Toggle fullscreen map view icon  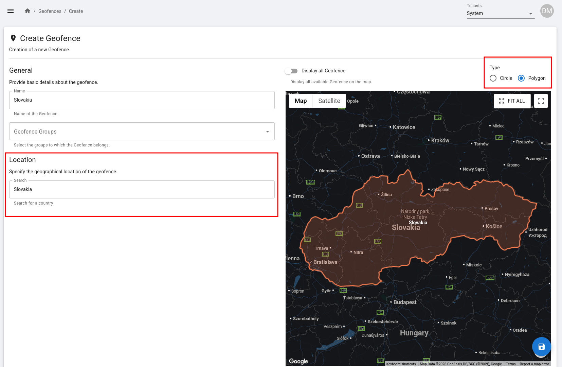coord(541,101)
